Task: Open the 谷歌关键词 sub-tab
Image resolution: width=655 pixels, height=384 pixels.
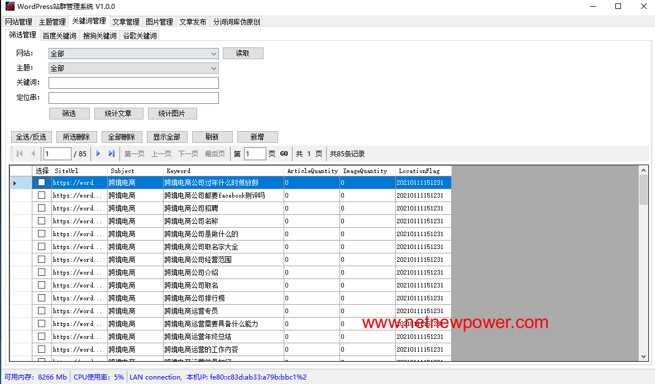Action: (x=140, y=36)
